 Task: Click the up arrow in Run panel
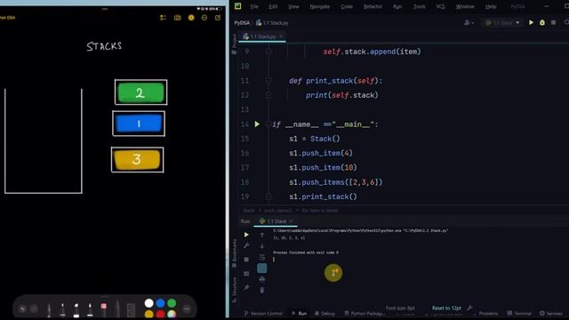(262, 235)
